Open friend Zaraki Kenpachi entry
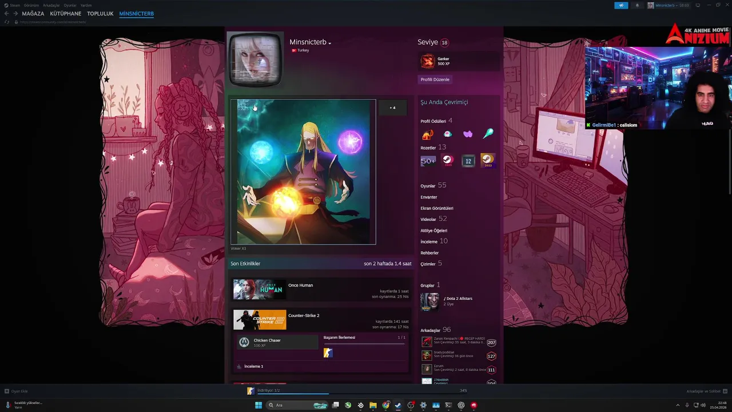 point(459,342)
